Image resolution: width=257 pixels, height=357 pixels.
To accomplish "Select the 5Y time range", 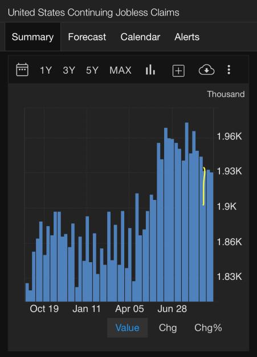I will (92, 70).
